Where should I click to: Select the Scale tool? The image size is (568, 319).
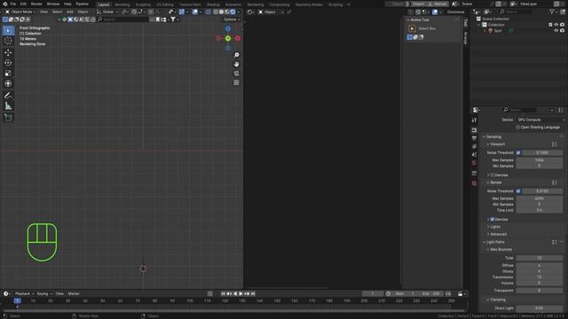pos(8,74)
